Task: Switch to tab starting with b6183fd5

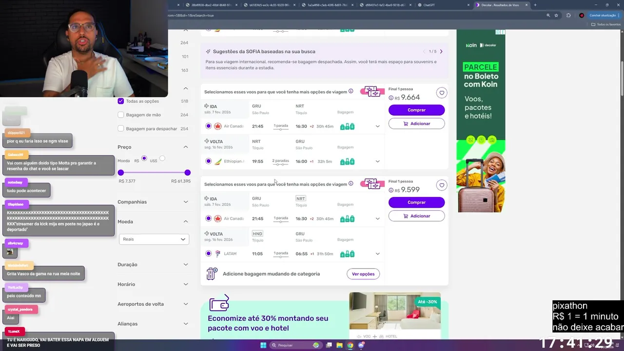Action: [x=270, y=5]
